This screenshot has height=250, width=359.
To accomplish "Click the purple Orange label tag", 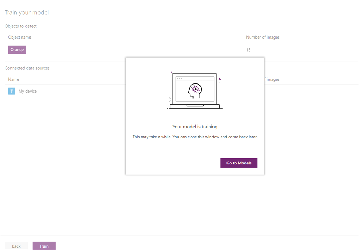I will click(17, 49).
